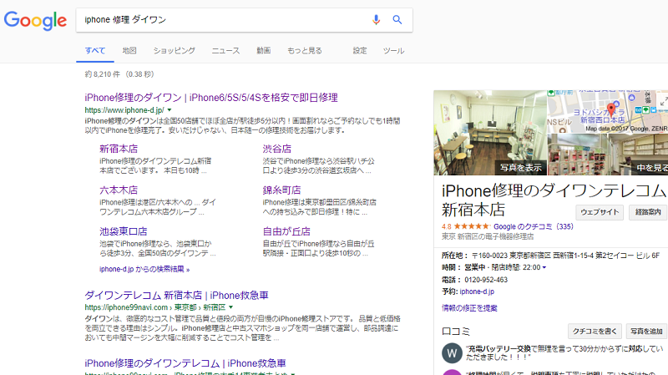Open the ニュース tab
668x375 pixels.
click(x=225, y=51)
